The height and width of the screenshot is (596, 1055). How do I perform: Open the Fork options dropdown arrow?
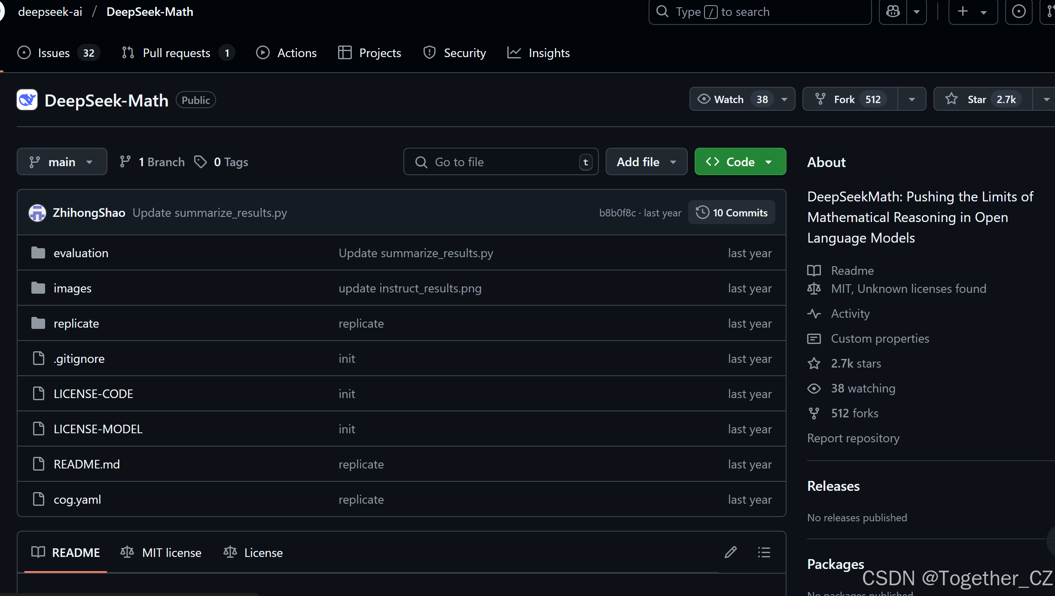pyautogui.click(x=912, y=99)
